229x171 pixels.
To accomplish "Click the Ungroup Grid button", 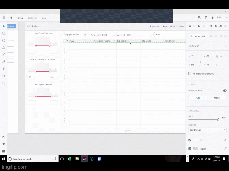I will point(197,36).
